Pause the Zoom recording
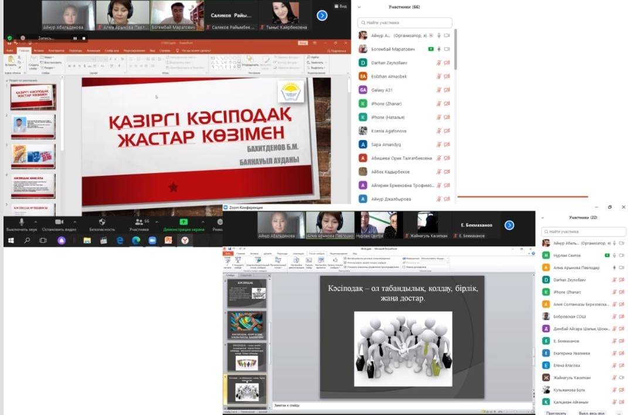 [75, 39]
